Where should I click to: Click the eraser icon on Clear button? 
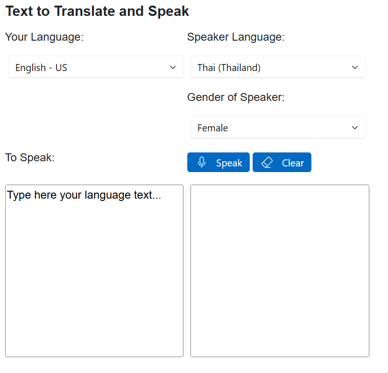[267, 162]
